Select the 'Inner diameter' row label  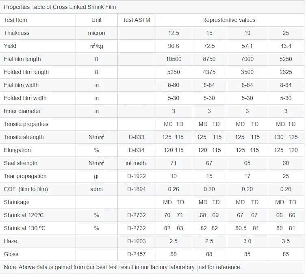click(x=22, y=111)
